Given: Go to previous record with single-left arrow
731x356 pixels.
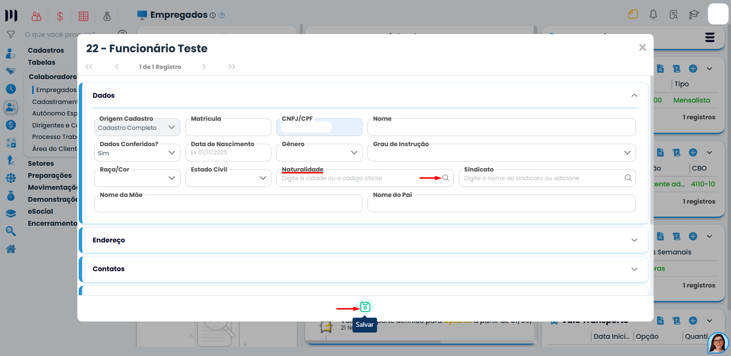Looking at the screenshot, I should pyautogui.click(x=117, y=67).
